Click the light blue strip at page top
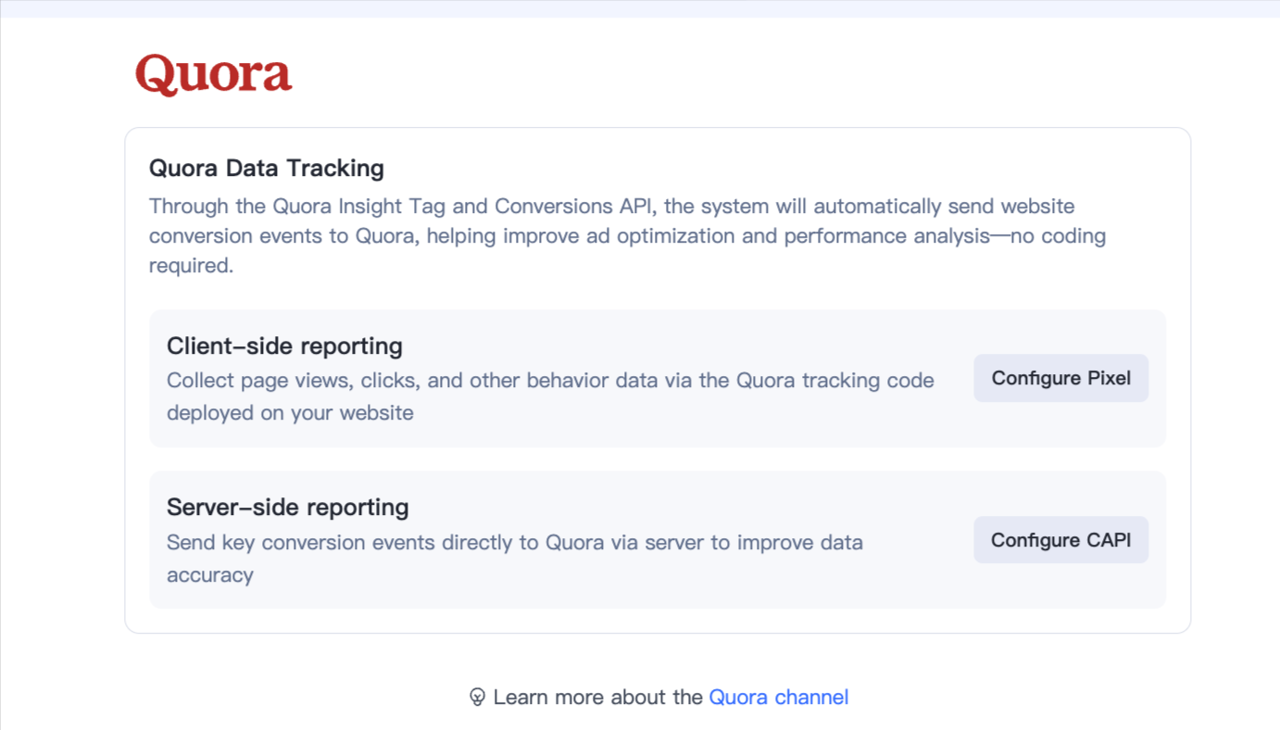This screenshot has width=1280, height=730. coord(640,8)
